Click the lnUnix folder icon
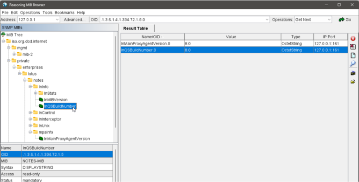 point(35,126)
